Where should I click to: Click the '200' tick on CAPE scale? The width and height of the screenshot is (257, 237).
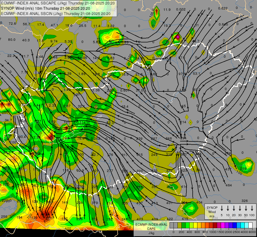[181, 232]
